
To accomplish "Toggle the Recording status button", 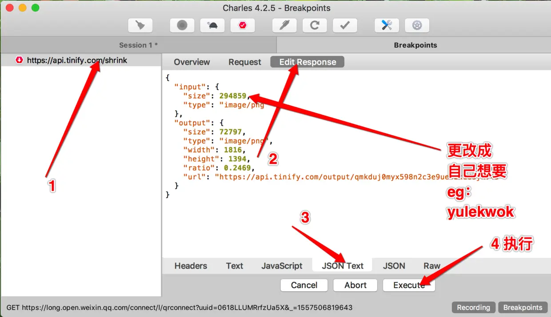I will 473,307.
